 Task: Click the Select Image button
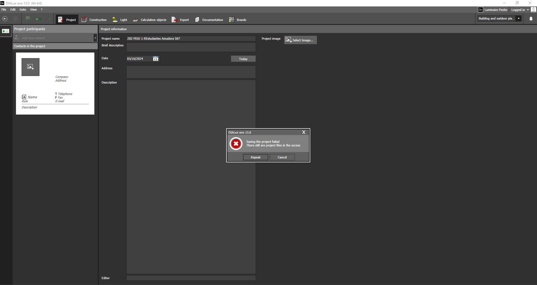coord(300,40)
